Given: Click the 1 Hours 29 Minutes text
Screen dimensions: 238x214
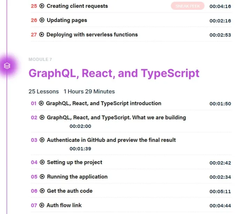Looking at the screenshot, I should 89,91.
